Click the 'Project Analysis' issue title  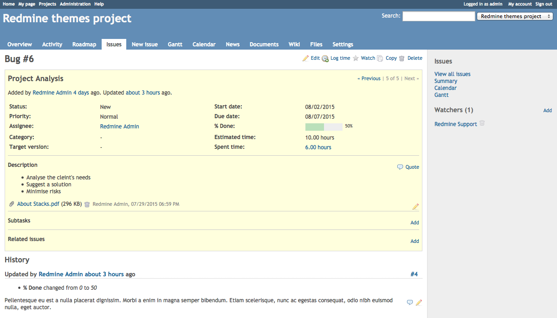point(36,79)
